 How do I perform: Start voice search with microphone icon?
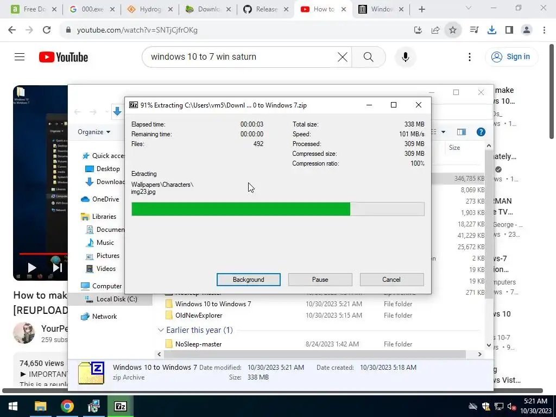pos(405,56)
